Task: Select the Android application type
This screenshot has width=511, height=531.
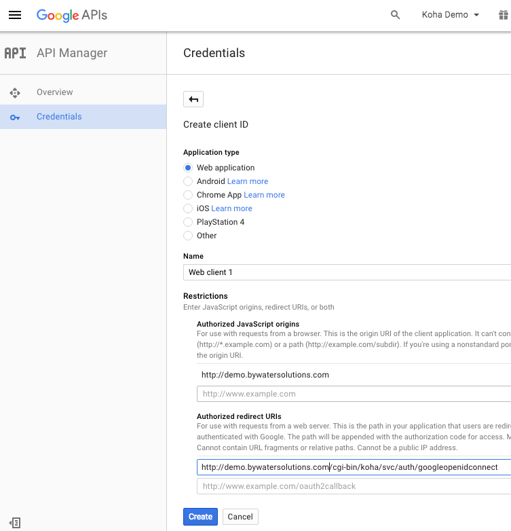Action: 188,181
